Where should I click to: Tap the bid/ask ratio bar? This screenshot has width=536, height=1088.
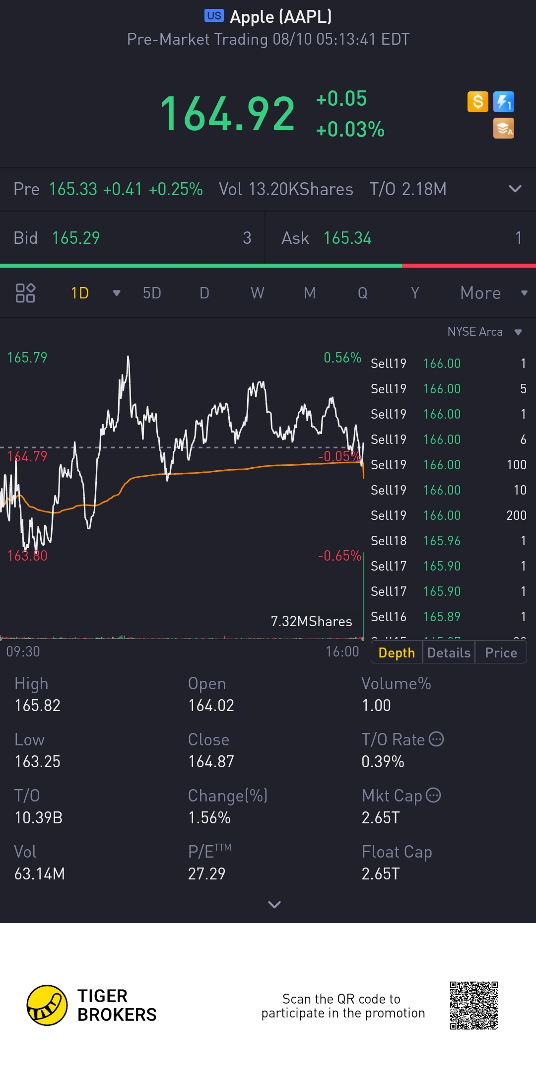coord(268,266)
